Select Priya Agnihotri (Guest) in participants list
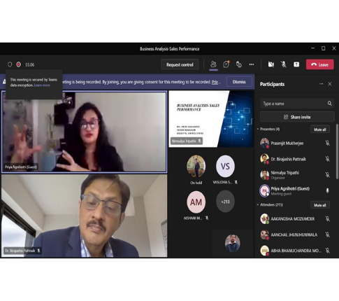 tap(296, 190)
